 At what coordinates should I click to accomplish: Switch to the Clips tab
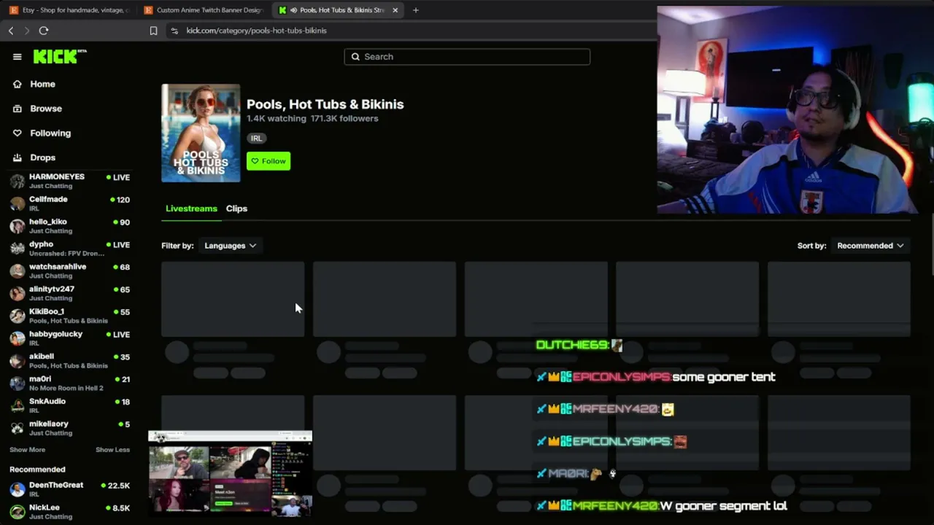[236, 209]
